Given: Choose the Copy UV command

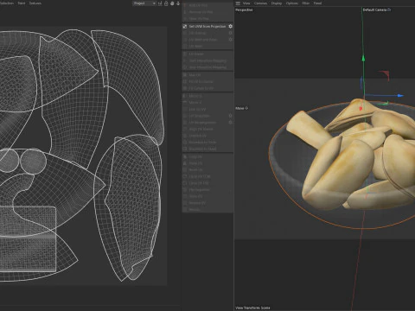Looking at the screenshot, I should click(207, 156).
